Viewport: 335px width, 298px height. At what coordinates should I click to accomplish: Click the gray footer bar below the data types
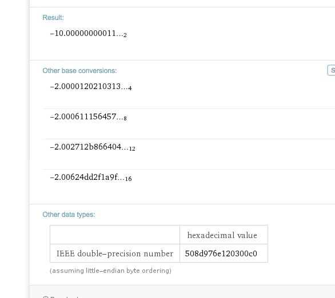point(182,292)
